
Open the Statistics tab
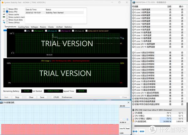pyautogui.click(x=68, y=27)
